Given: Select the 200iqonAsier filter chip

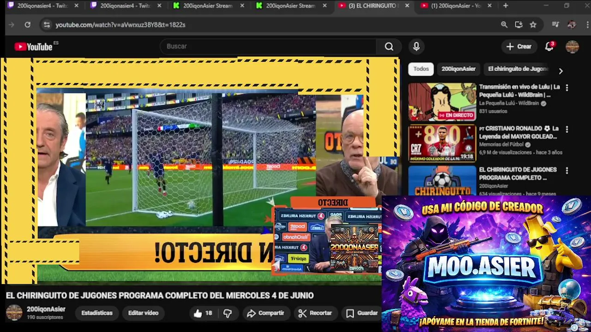Looking at the screenshot, I should pyautogui.click(x=458, y=69).
